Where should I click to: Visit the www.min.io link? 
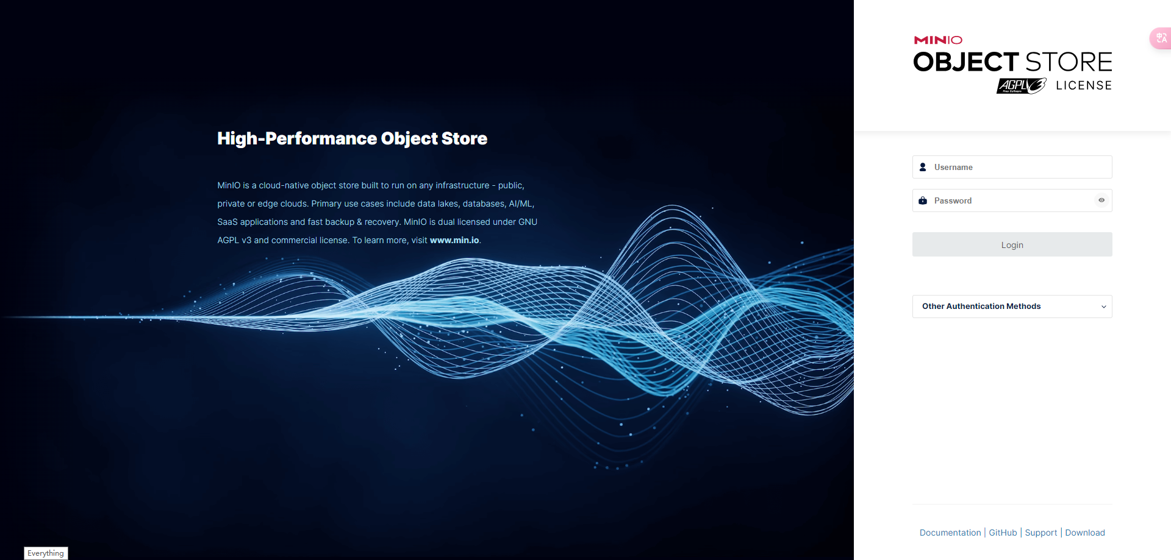[x=454, y=240]
